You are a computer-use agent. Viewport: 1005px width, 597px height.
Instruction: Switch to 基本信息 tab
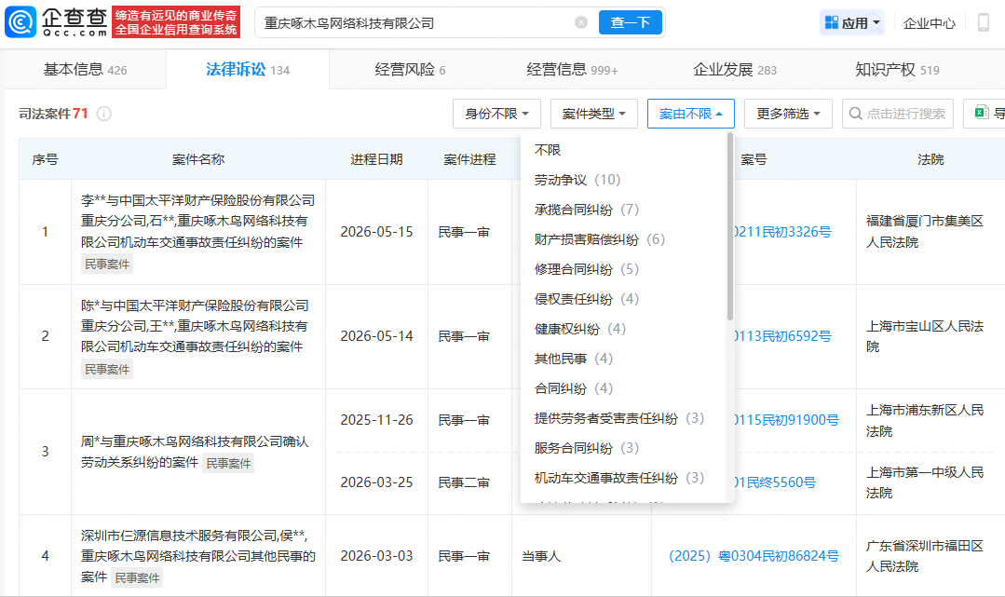tap(86, 69)
